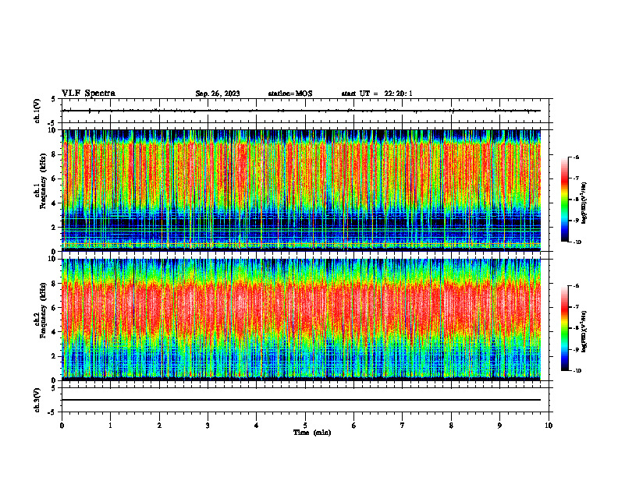Click the "-8" tick on ch.1 color bar
Image resolution: width=618 pixels, height=477 pixels.
click(576, 200)
